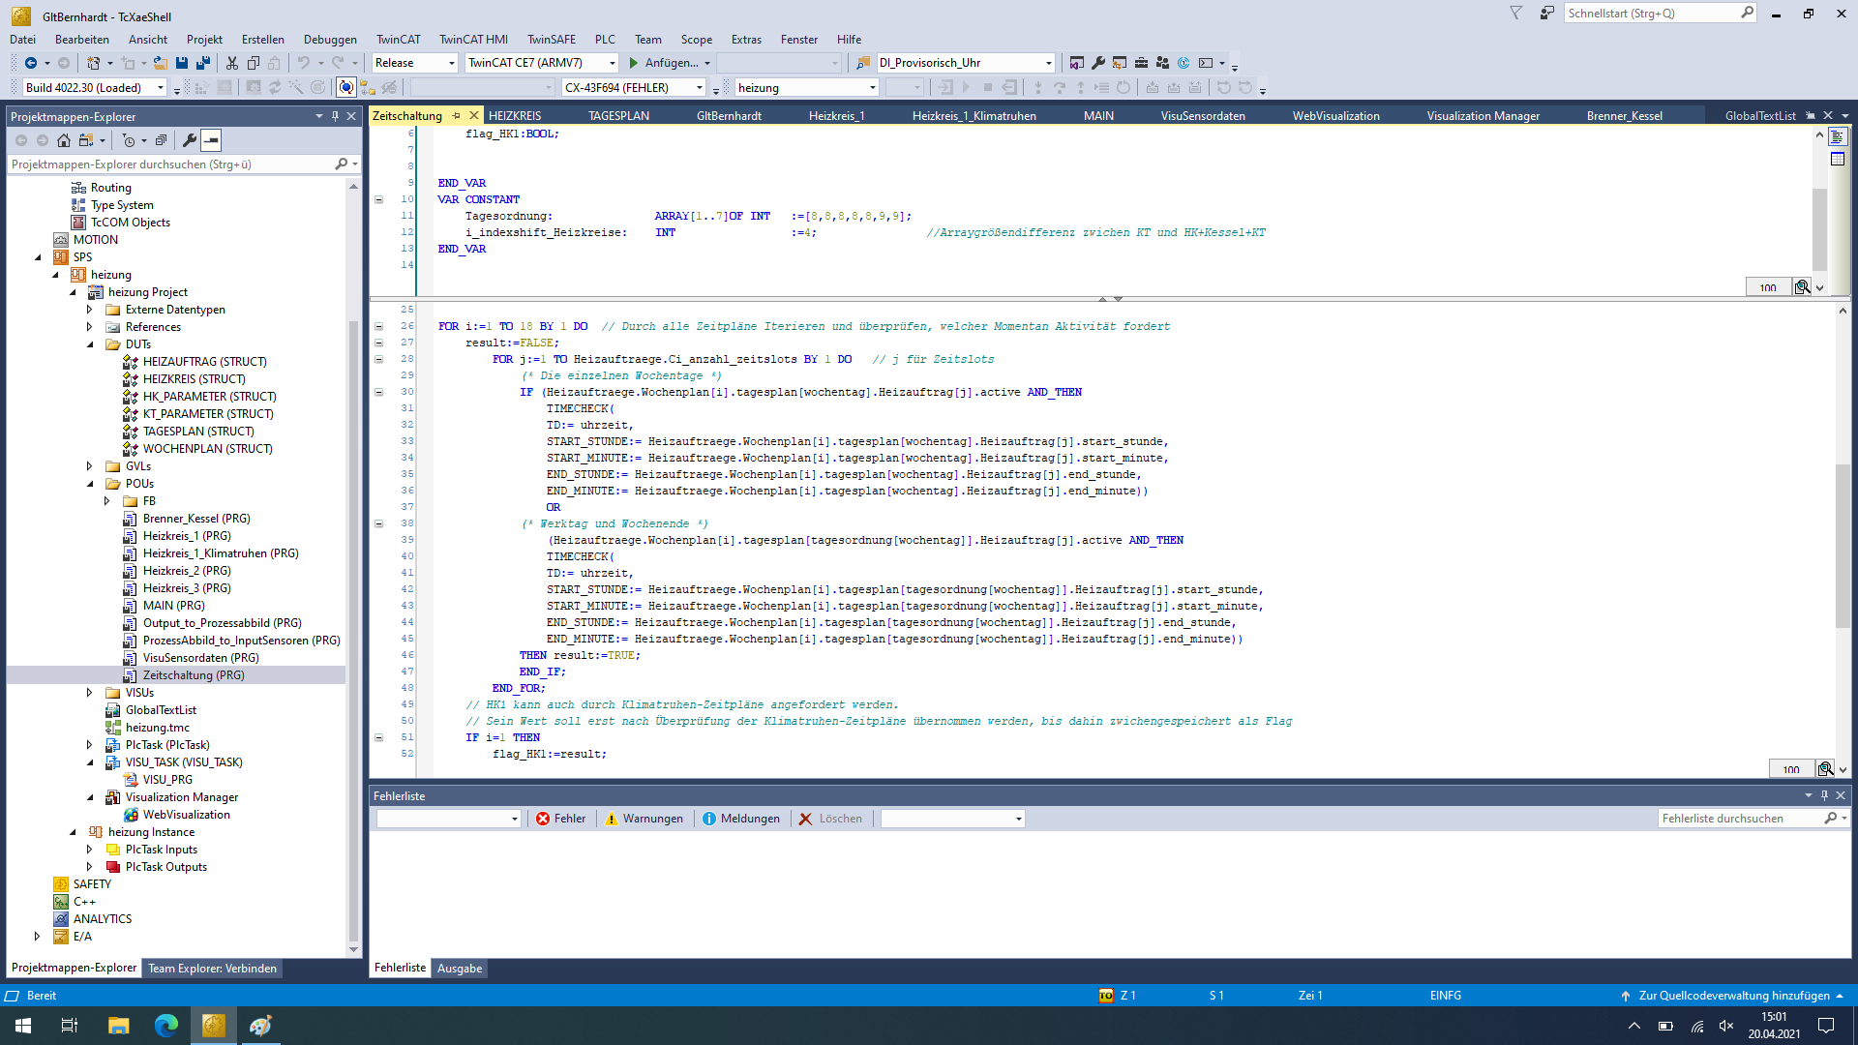Image resolution: width=1858 pixels, height=1045 pixels.
Task: Click the Löschen button in the Fehlerliste
Action: pos(830,819)
